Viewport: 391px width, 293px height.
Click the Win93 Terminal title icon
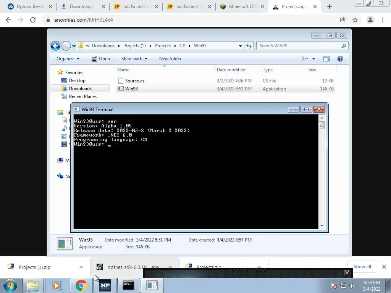pos(77,109)
